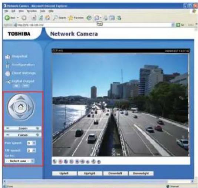The height and width of the screenshot is (188, 198).
Task: Click the Snapshot camera icon
Action: tap(7, 57)
